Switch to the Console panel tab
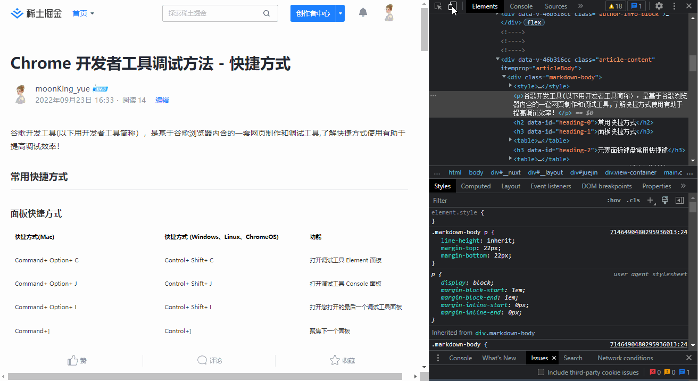 click(521, 6)
